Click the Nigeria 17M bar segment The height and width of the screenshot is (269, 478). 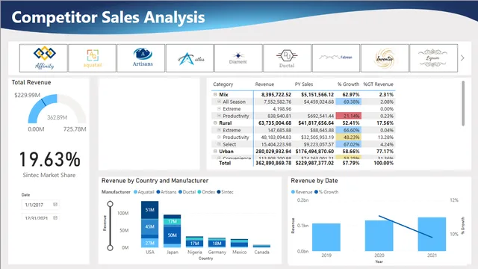[194, 244]
